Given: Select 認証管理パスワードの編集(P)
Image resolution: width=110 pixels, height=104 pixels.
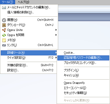Looking at the screenshot, I should pos(83,58).
